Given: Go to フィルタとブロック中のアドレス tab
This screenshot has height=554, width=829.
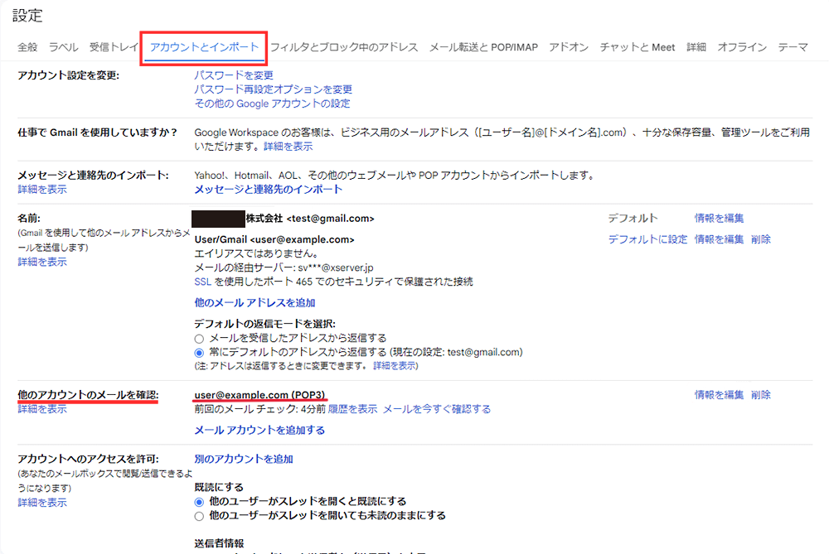Looking at the screenshot, I should tap(344, 47).
